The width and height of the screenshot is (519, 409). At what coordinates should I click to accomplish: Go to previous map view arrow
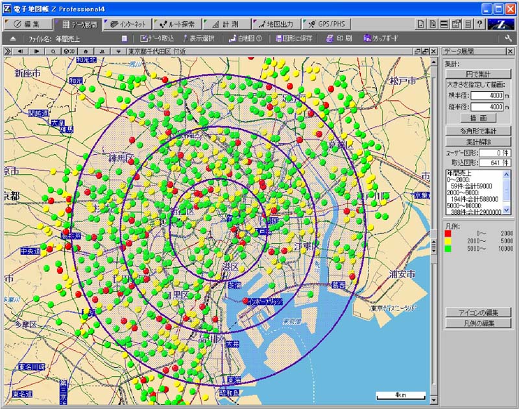(21, 51)
